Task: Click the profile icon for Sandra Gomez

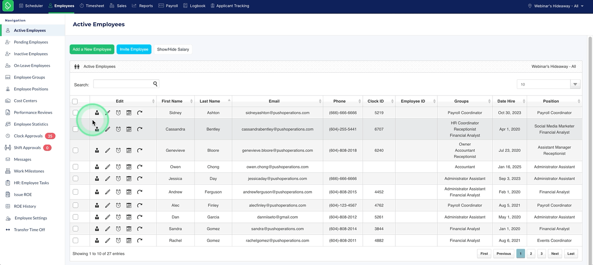Action: coord(97,229)
